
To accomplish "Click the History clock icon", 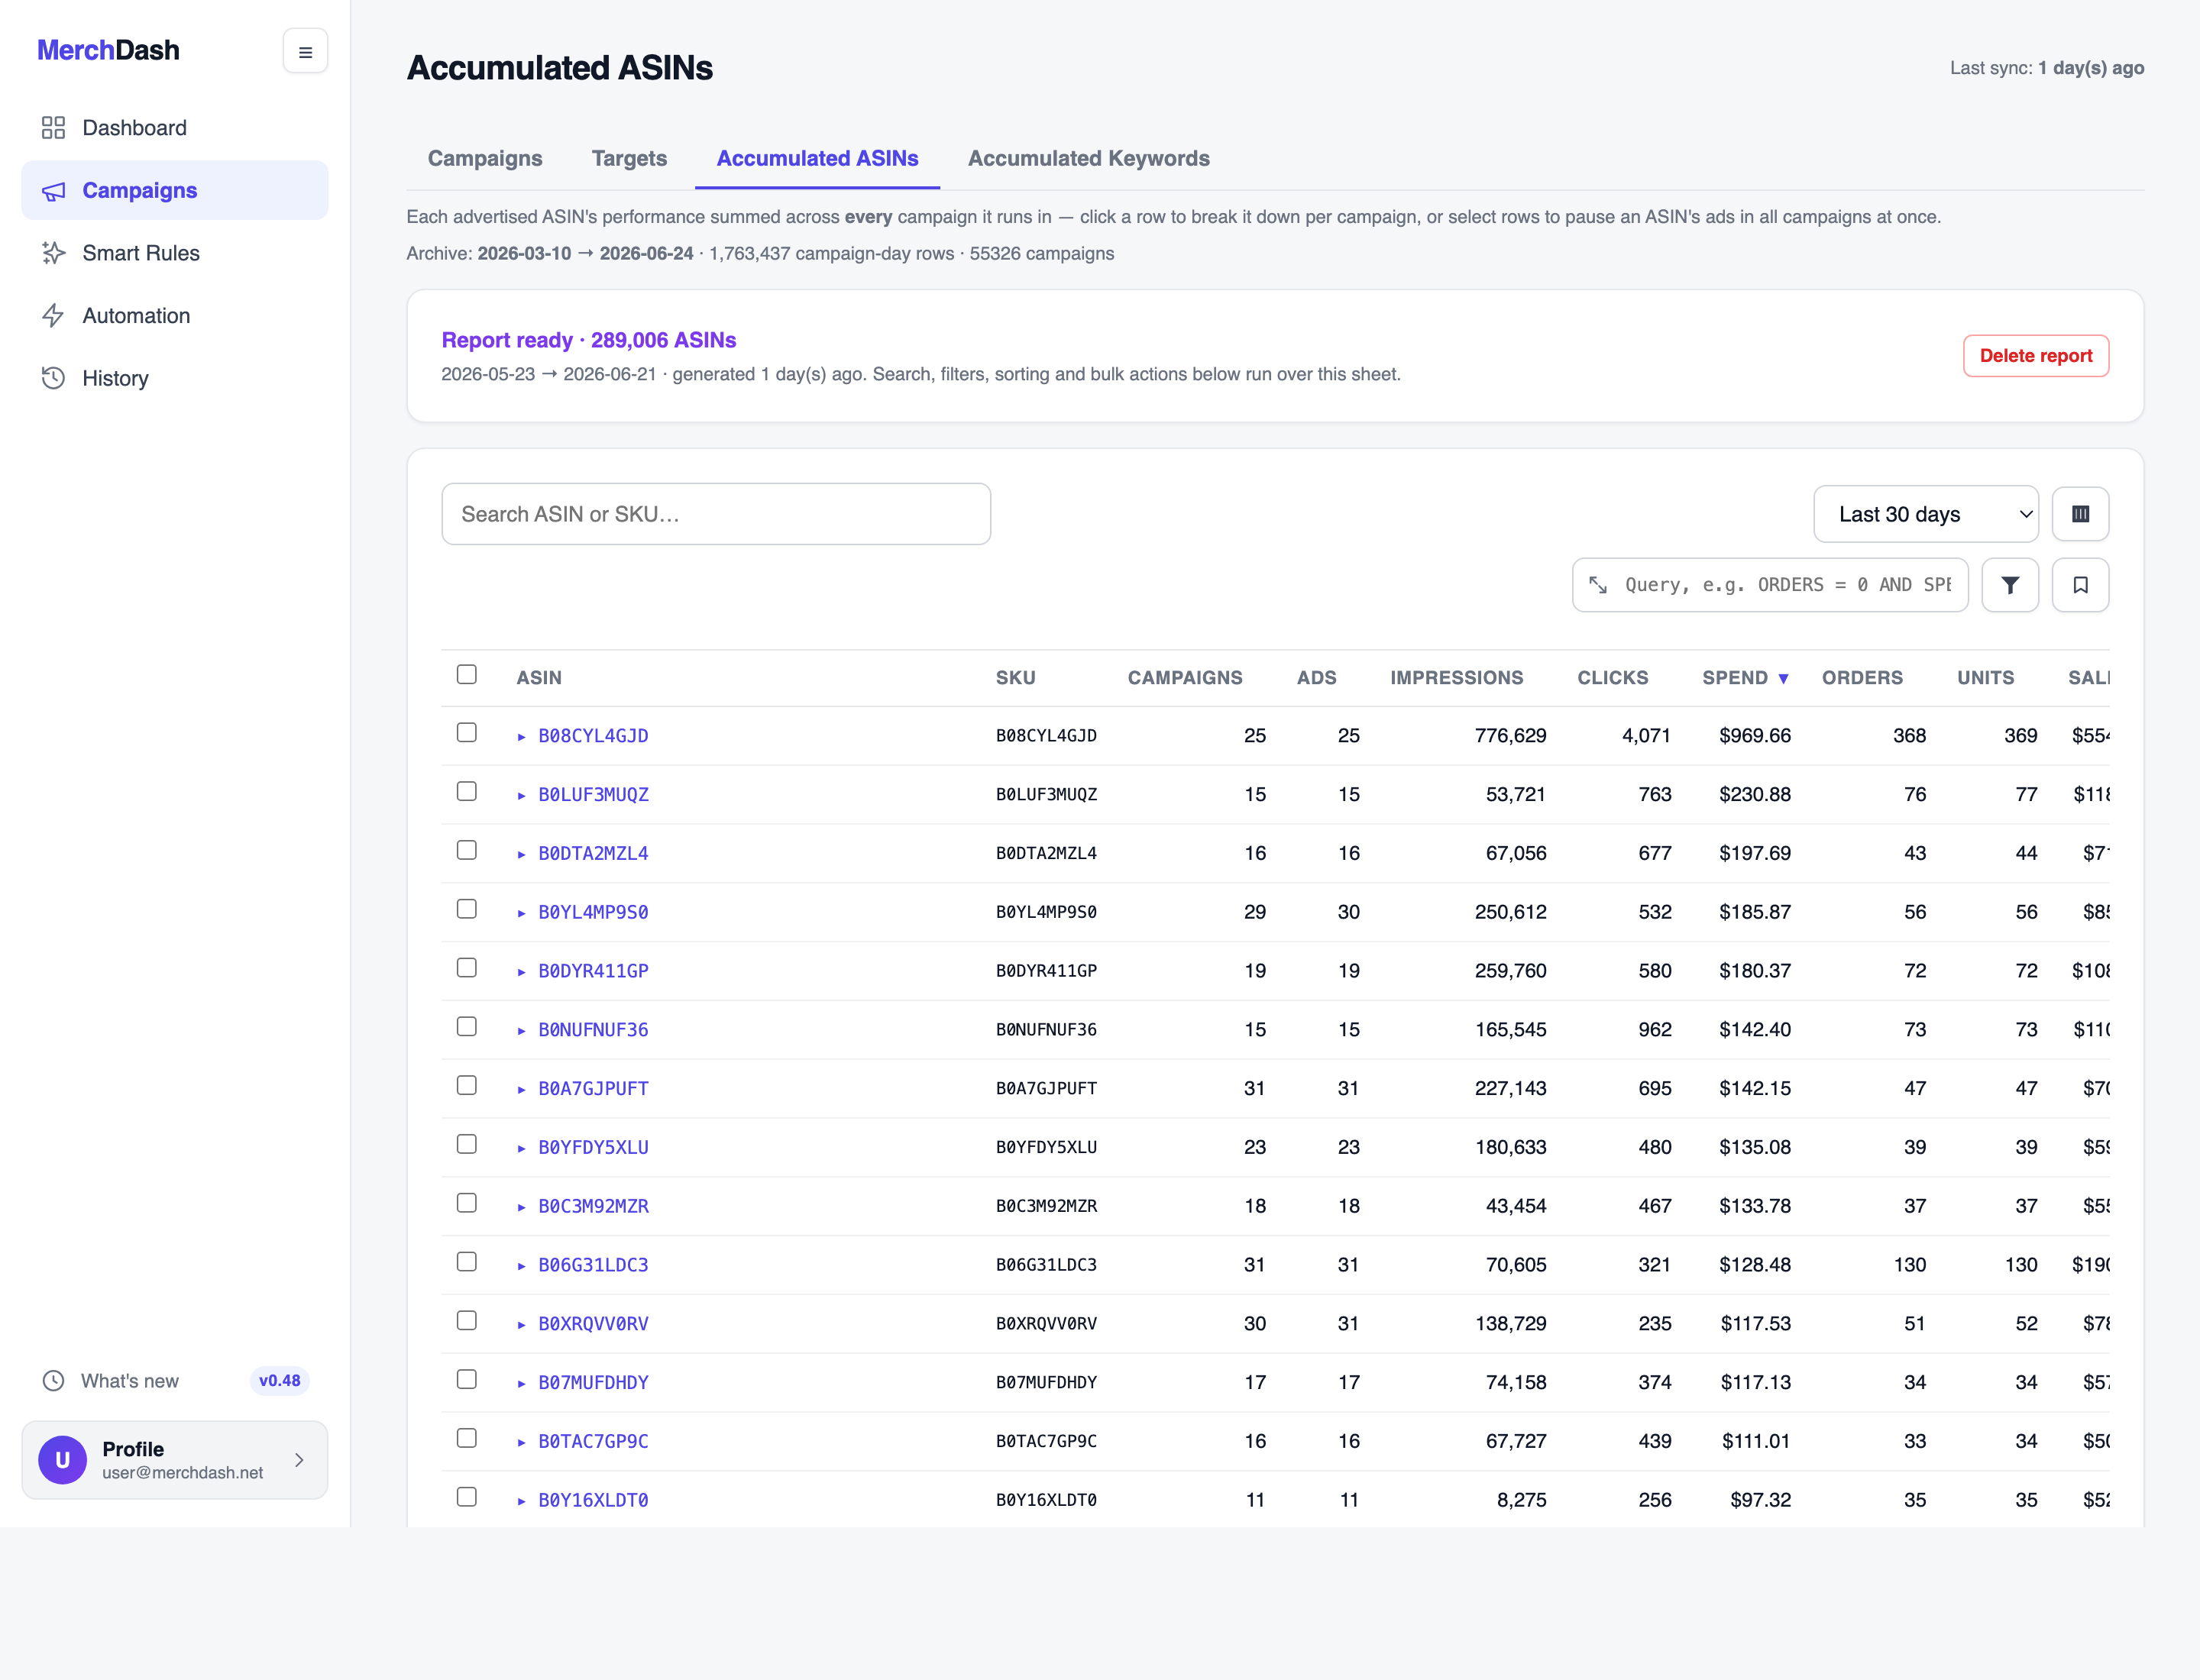I will [x=53, y=378].
